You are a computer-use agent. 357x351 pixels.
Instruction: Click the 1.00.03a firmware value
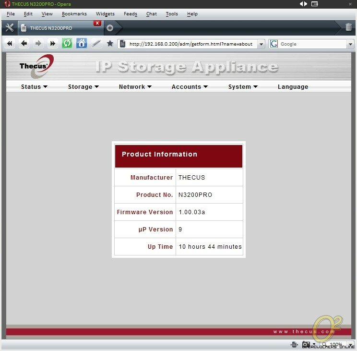tap(192, 212)
